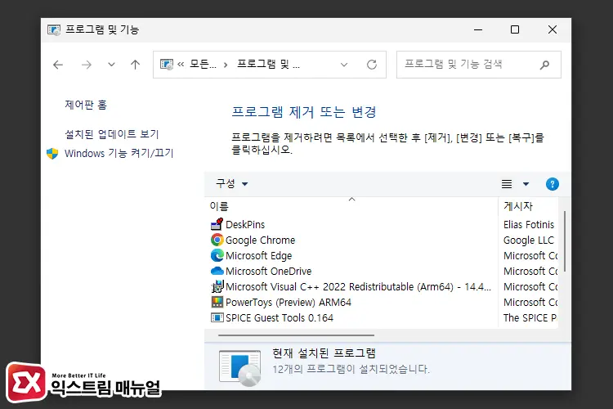The image size is (613, 409).
Task: Click the control panel icon in address bar
Action: [167, 64]
